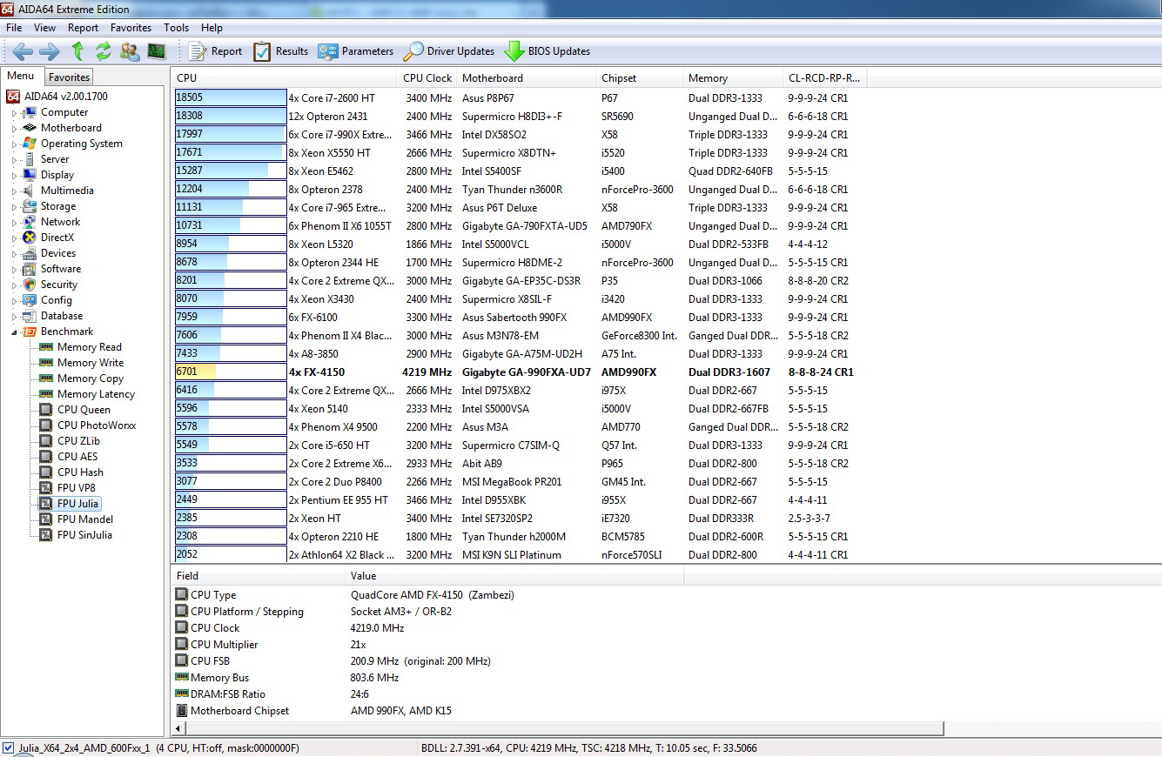Expand the Computer tree node
The image size is (1162, 757).
pyautogui.click(x=14, y=113)
